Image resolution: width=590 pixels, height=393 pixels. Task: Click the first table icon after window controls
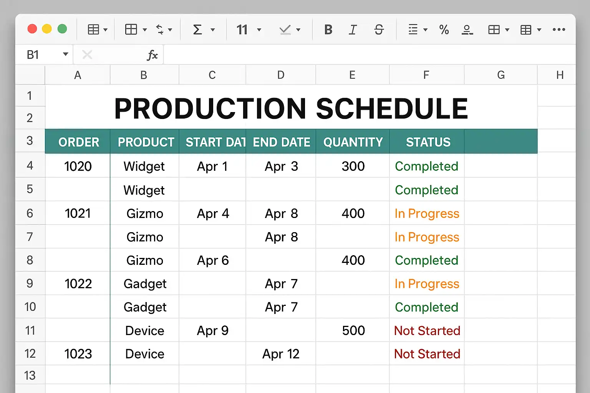[x=93, y=30]
